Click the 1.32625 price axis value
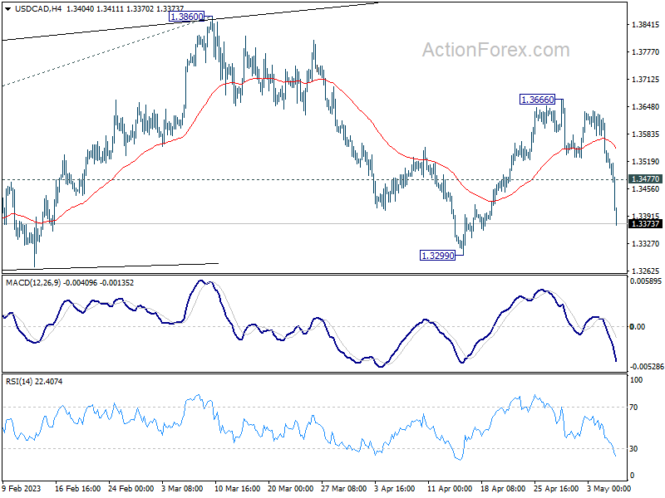The height and width of the screenshot is (498, 665). coord(646,271)
